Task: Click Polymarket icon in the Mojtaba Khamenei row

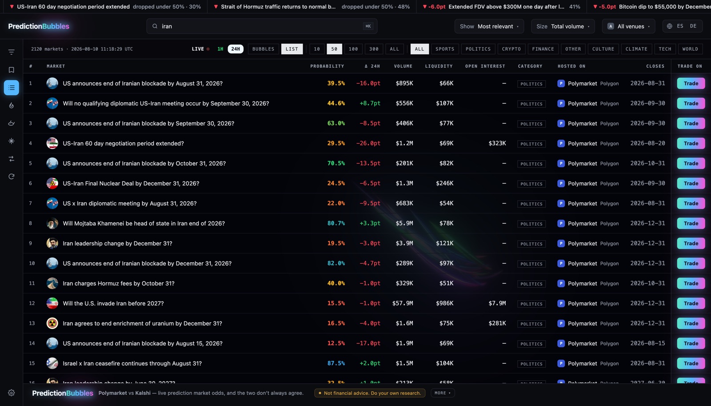Action: (561, 223)
